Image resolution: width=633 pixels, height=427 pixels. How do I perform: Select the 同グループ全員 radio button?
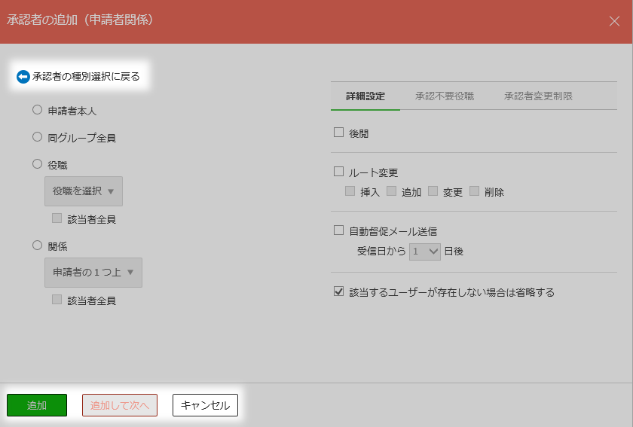tap(37, 137)
